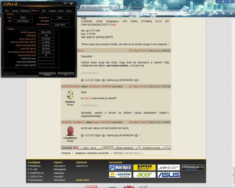The height and width of the screenshot is (188, 235).
Task: Click the browser search box with cpu-z oc
Action: [x=165, y=14]
